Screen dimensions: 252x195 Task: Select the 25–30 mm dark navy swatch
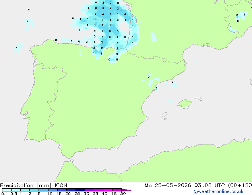(x=80, y=190)
